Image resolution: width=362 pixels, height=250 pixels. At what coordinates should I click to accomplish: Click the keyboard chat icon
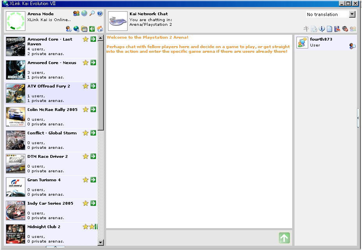tap(118, 21)
